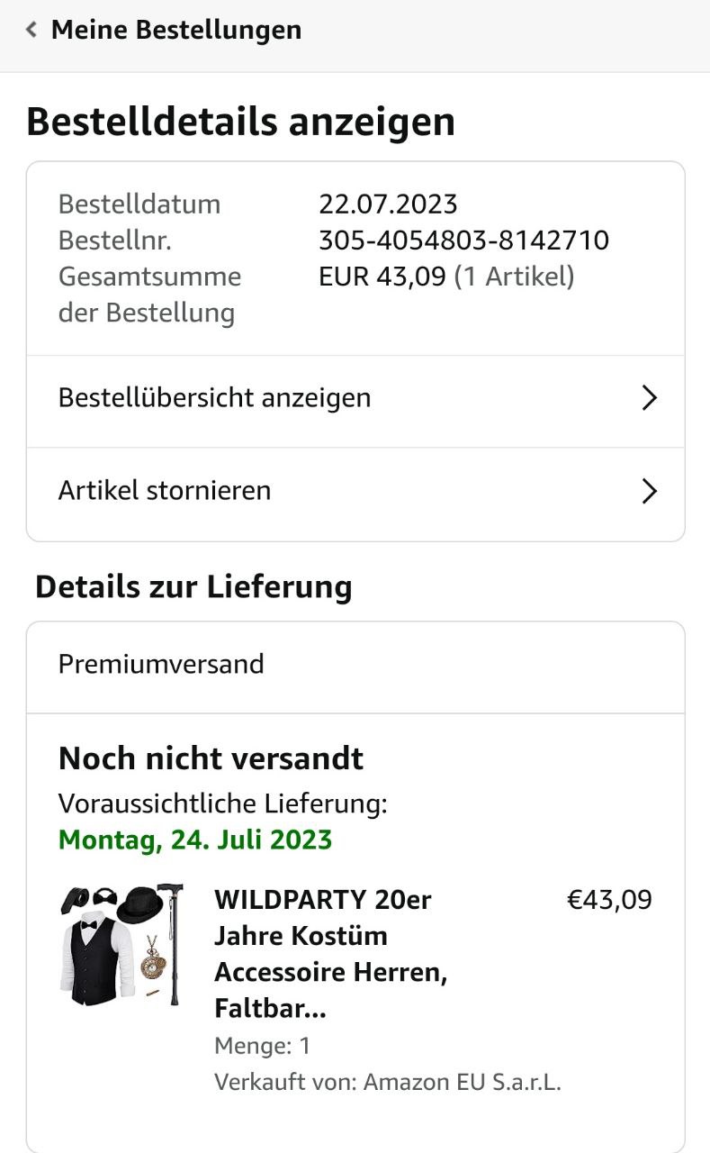Click the order total EUR 43,09
The height and width of the screenshot is (1153, 710).
pyautogui.click(x=382, y=277)
